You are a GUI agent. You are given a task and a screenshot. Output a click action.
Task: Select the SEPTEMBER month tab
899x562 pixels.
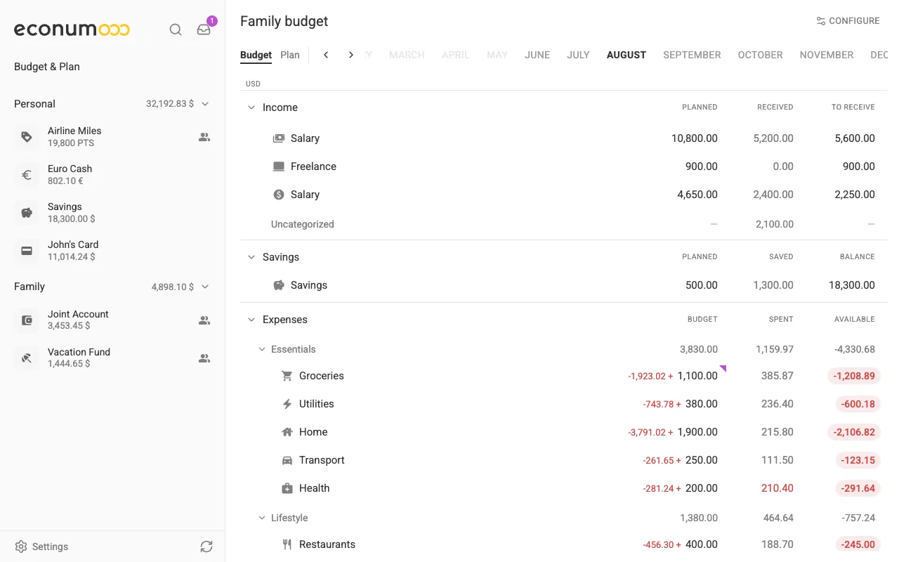692,55
